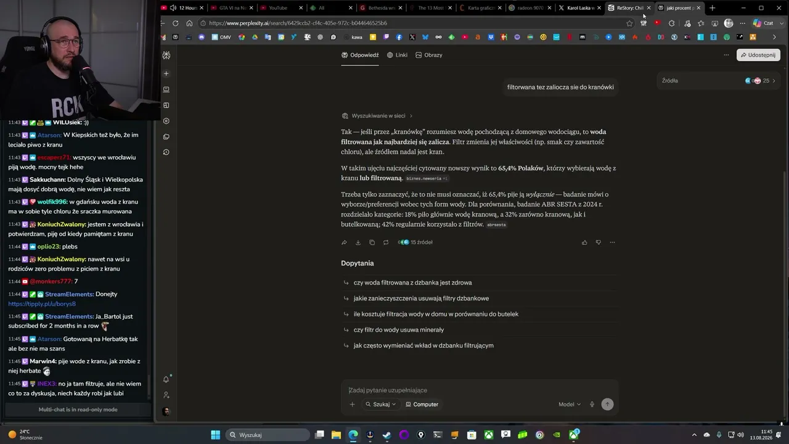Focus the follow-up question input field
This screenshot has width=789, height=444.
click(x=478, y=390)
